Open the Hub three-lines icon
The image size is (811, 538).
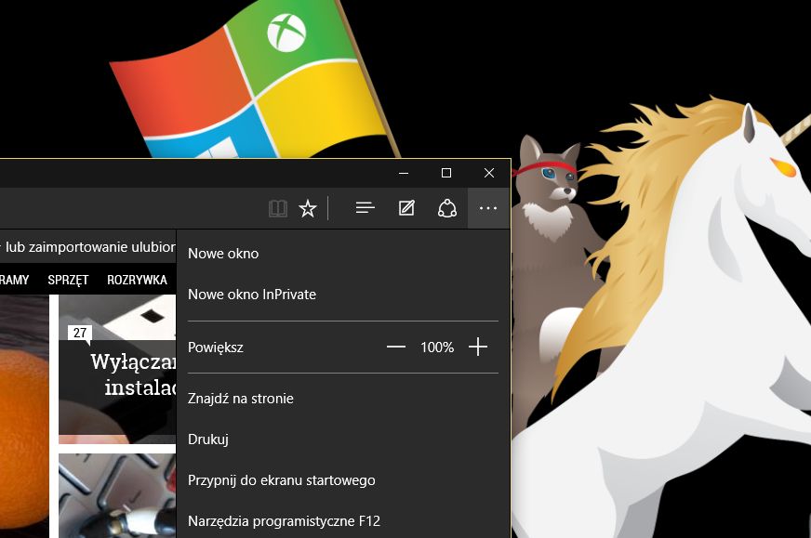click(x=366, y=208)
